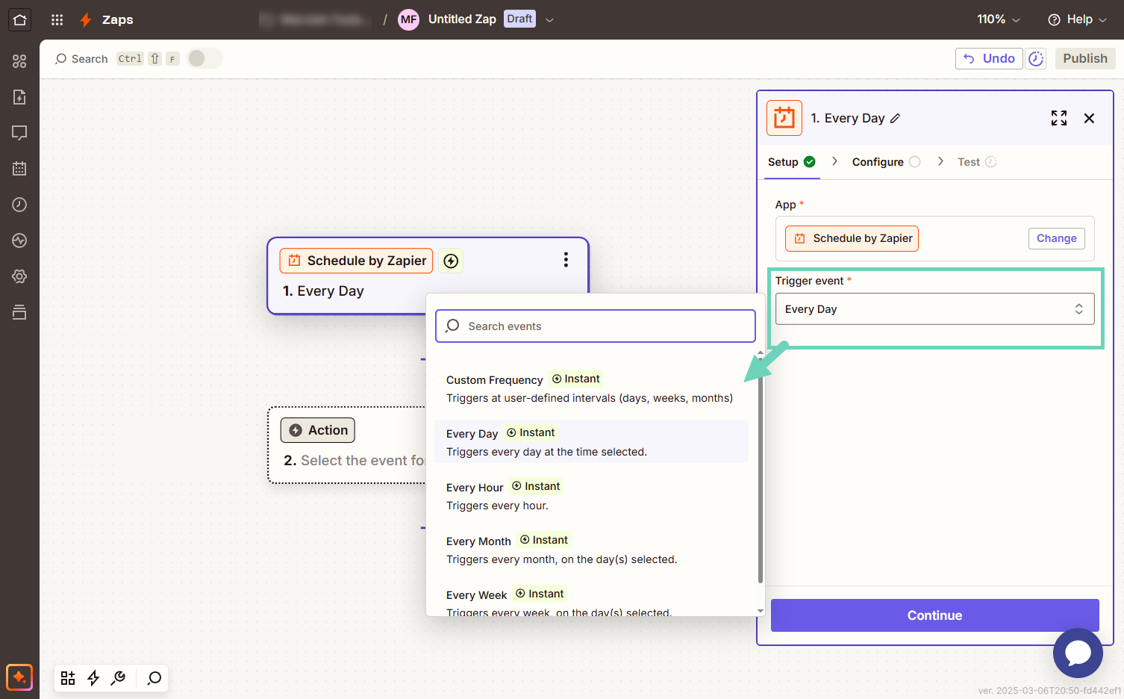Toggle the switch next to Search

coord(204,58)
